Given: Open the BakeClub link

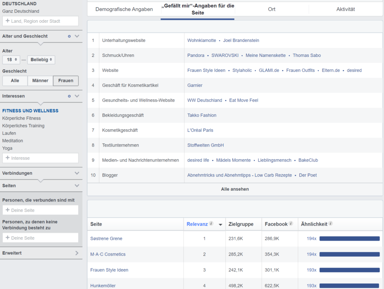Looking at the screenshot, I should (308, 160).
